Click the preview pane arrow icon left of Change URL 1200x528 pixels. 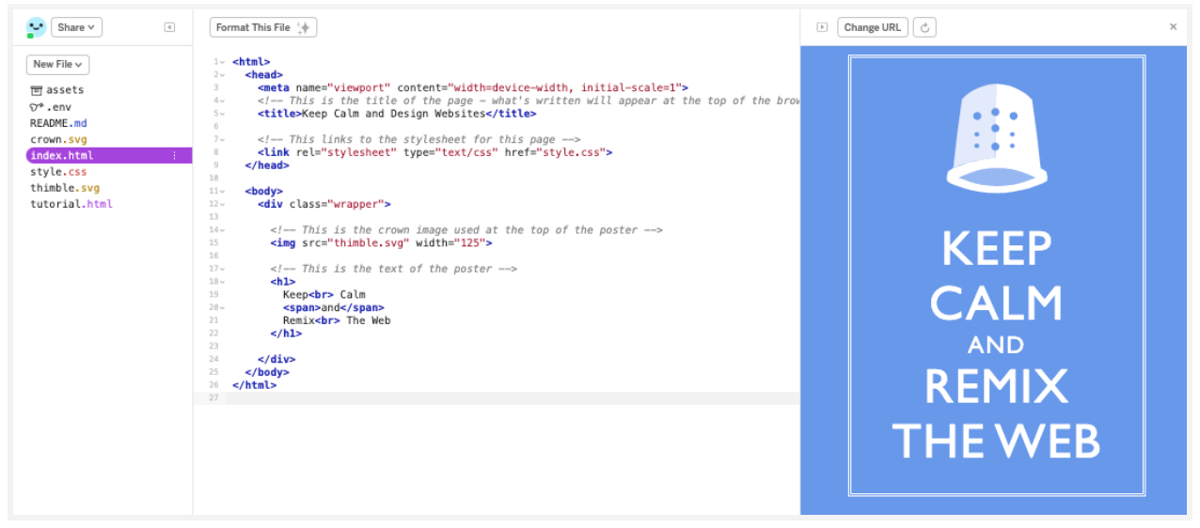pyautogui.click(x=821, y=27)
